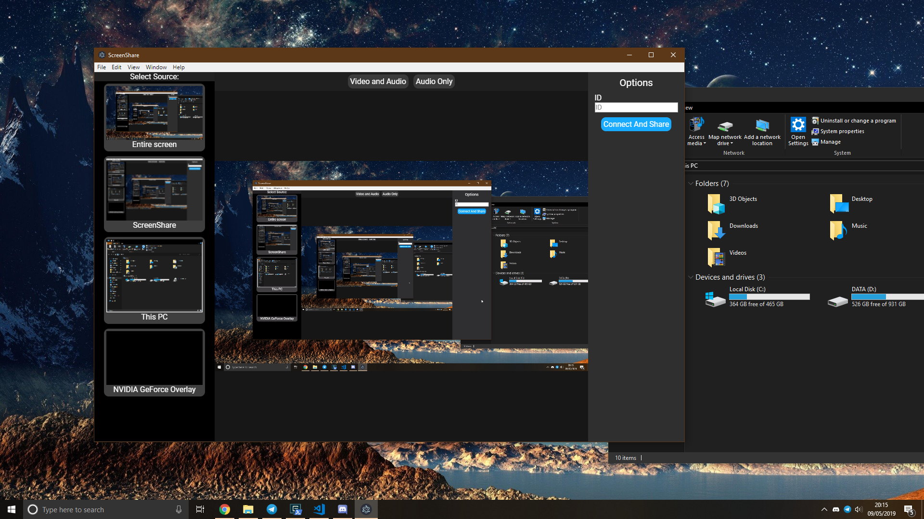Image resolution: width=924 pixels, height=519 pixels.
Task: Click the Local Disk (C:) usage bar
Action: pos(769,297)
